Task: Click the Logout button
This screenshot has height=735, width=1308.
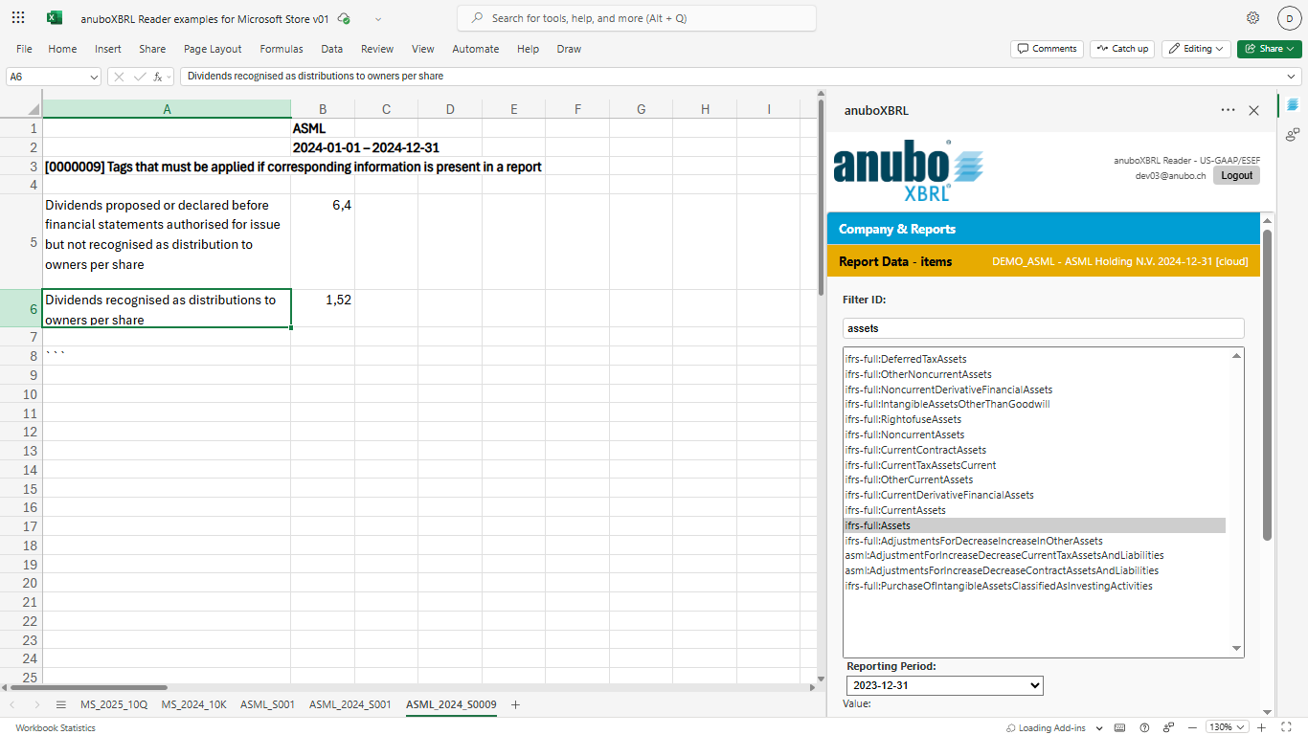Action: tap(1236, 175)
